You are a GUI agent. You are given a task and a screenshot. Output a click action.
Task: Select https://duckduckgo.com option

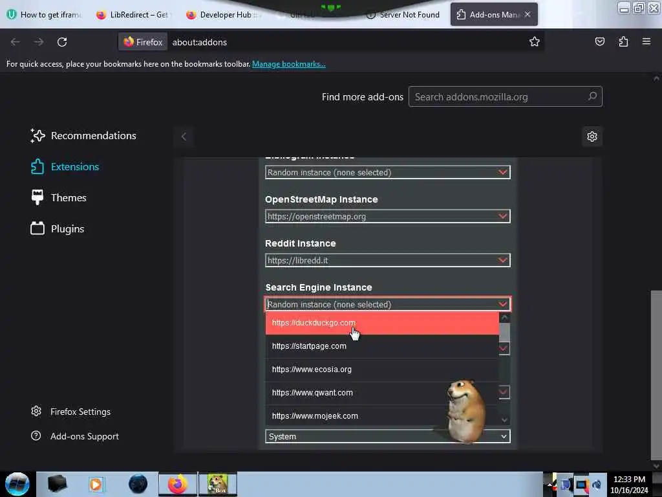(x=382, y=323)
